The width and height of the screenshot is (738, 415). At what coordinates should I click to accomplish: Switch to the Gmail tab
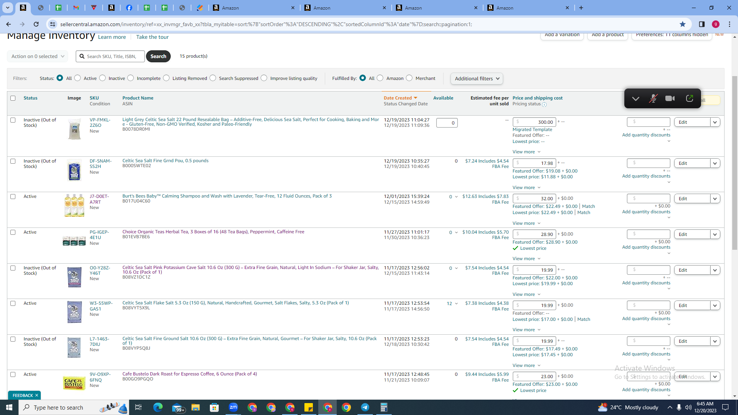pos(76,8)
